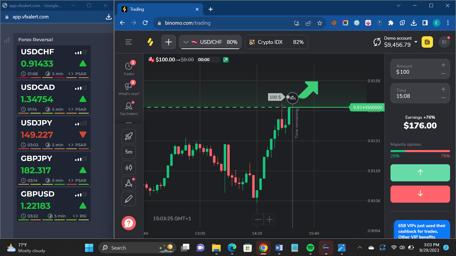
Task: Click the account switch refresh icon
Action: pos(377,42)
